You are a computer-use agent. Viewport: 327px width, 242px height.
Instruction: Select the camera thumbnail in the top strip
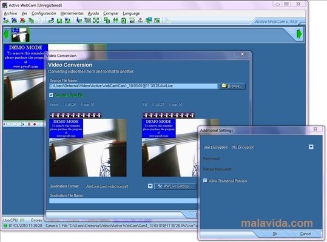click(20, 35)
